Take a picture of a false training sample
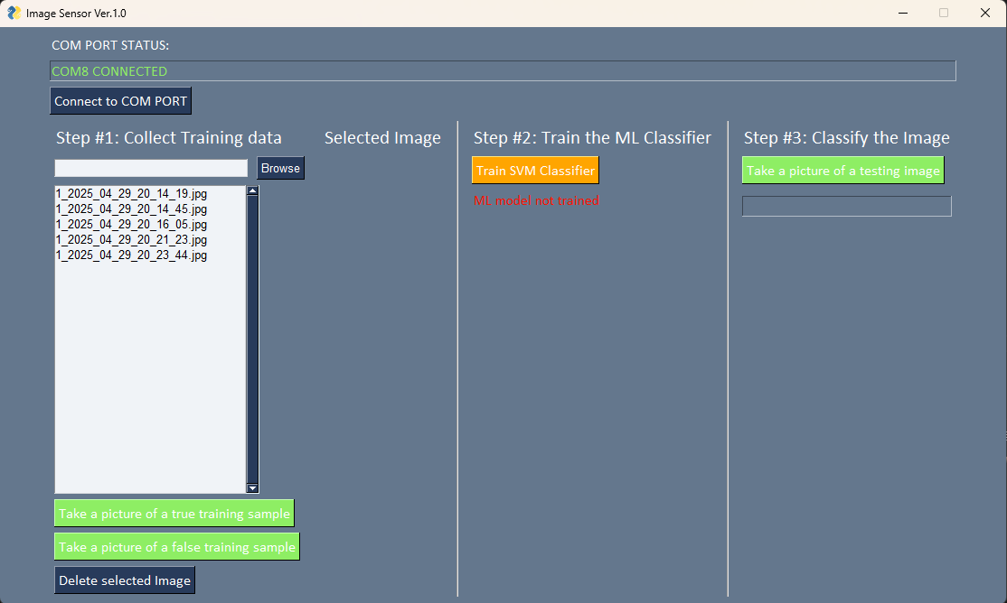This screenshot has width=1007, height=603. 177,547
